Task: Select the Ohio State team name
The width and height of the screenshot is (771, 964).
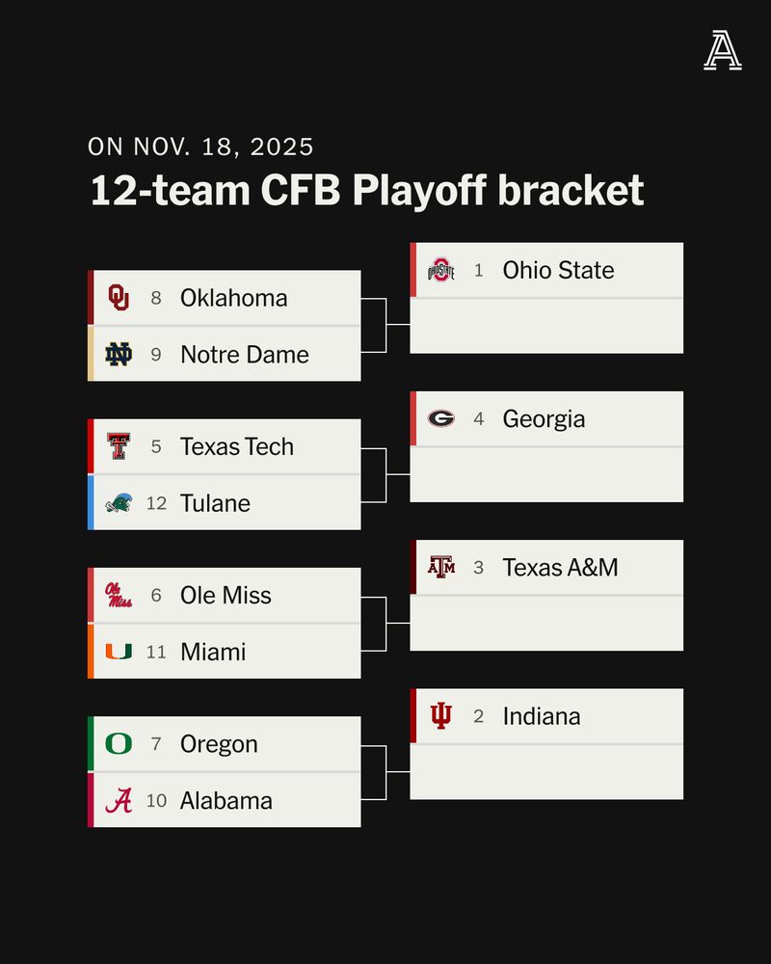Action: [x=558, y=271]
